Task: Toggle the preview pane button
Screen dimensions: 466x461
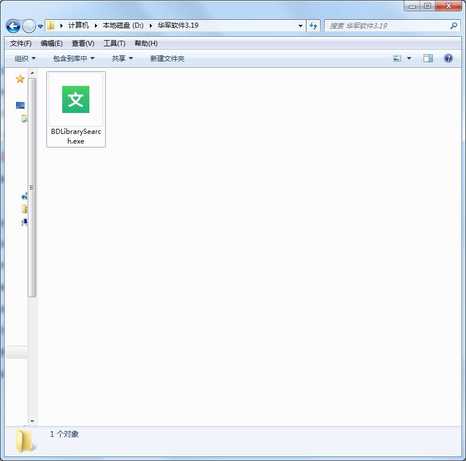Action: click(x=428, y=58)
